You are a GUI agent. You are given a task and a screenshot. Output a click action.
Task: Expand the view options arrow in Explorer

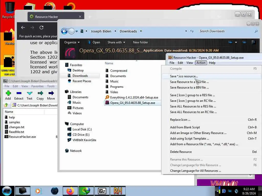coord(236,42)
